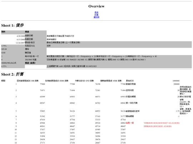The width and height of the screenshot is (193, 144).
Task: Select the 49524 cell
Action: [x=98, y=123]
